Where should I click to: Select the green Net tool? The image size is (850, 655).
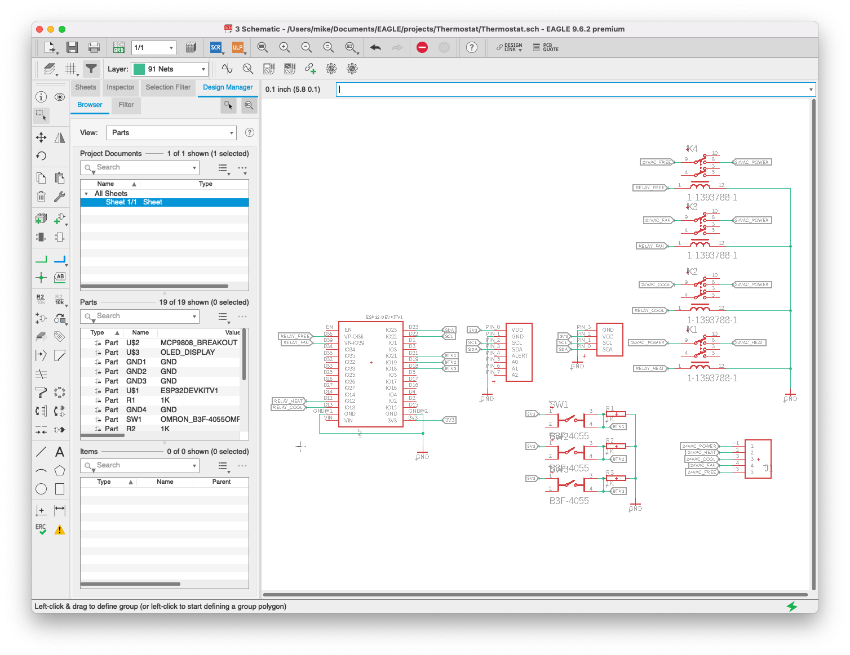[x=41, y=260]
